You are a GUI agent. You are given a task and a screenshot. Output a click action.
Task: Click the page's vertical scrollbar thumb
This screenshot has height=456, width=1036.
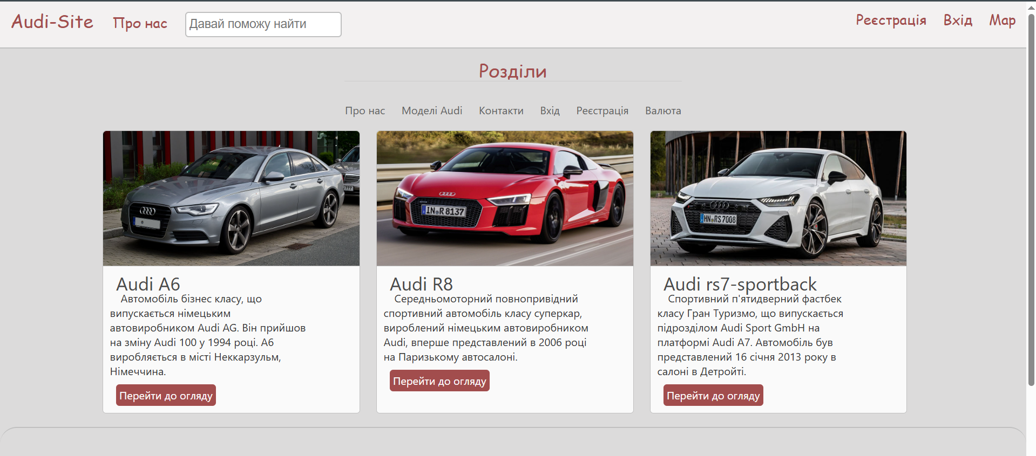(x=1031, y=199)
